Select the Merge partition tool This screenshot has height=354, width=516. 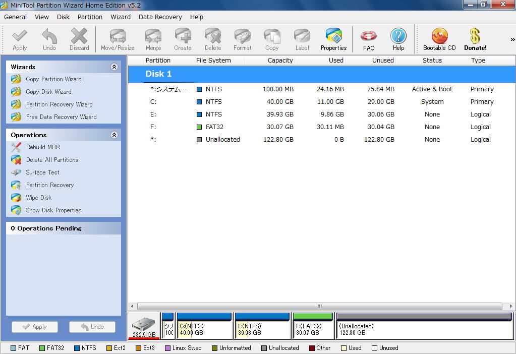click(153, 39)
